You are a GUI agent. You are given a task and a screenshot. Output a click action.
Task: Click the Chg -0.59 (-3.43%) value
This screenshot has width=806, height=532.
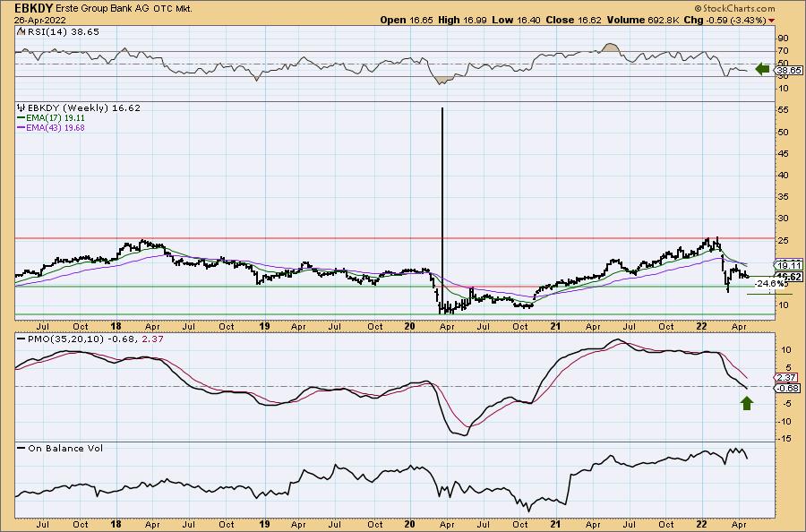click(725, 20)
